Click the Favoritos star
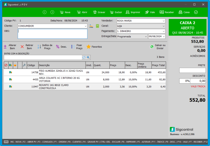210x146 pixels. pyautogui.click(x=94, y=47)
